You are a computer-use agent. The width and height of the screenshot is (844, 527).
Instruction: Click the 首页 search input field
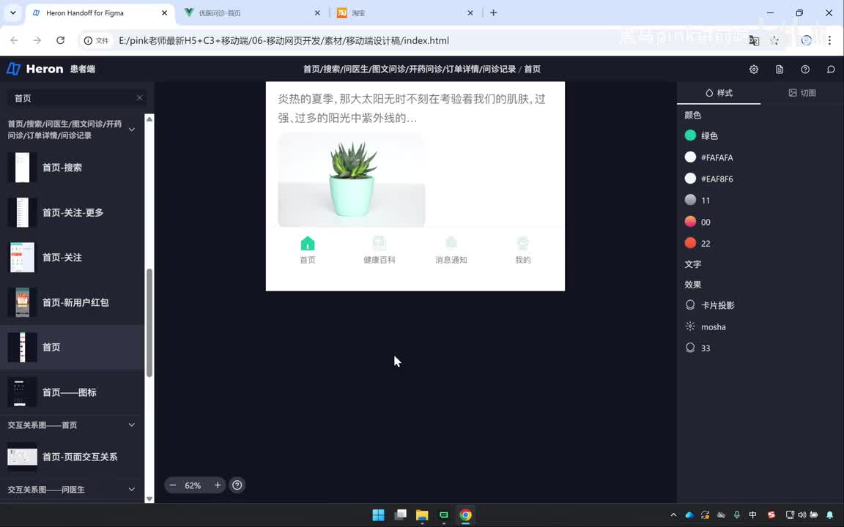tap(75, 98)
